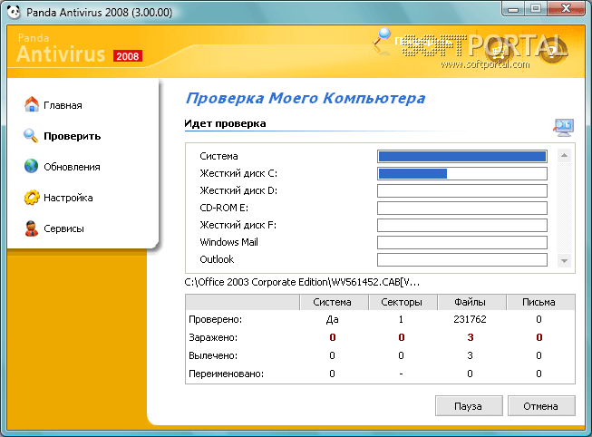
Task: Click the Секторы column header
Action: [x=403, y=302]
